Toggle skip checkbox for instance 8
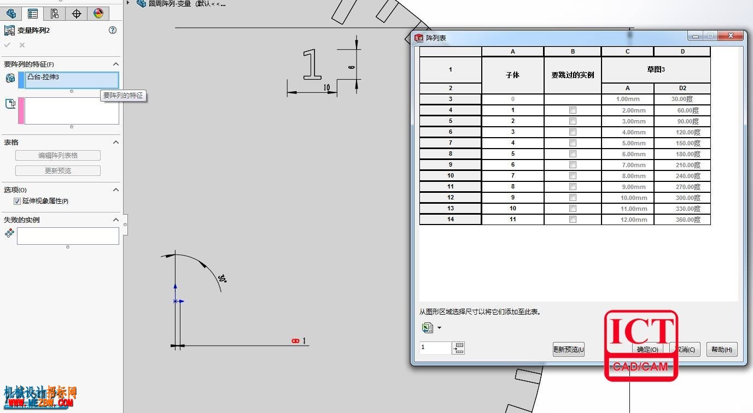 (x=573, y=187)
